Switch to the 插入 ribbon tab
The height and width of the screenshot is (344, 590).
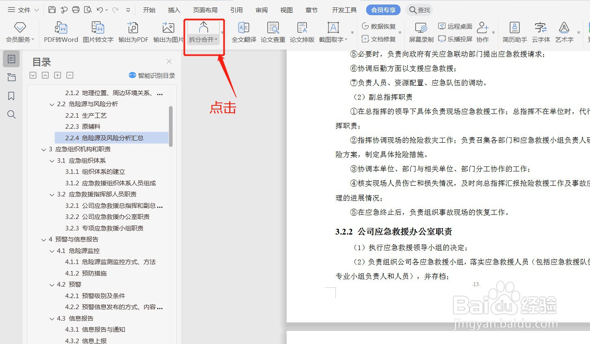point(174,9)
